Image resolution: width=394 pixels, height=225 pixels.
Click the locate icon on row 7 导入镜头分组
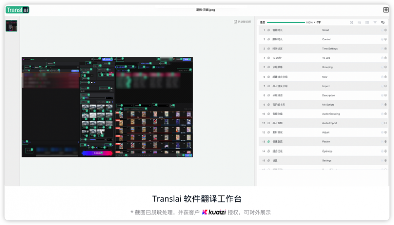click(x=268, y=86)
